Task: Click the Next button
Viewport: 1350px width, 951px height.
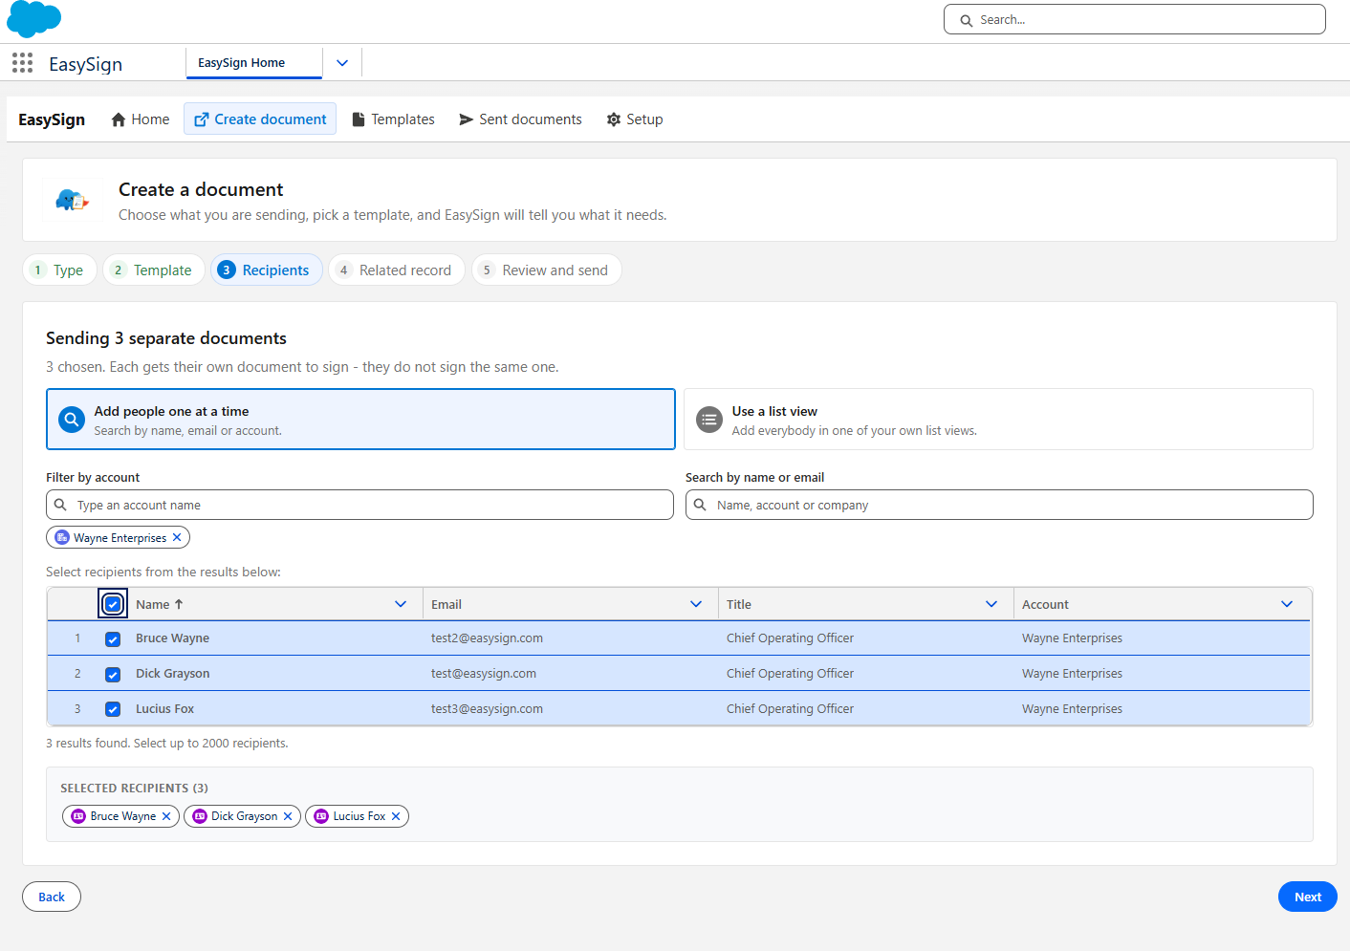Action: pyautogui.click(x=1308, y=897)
